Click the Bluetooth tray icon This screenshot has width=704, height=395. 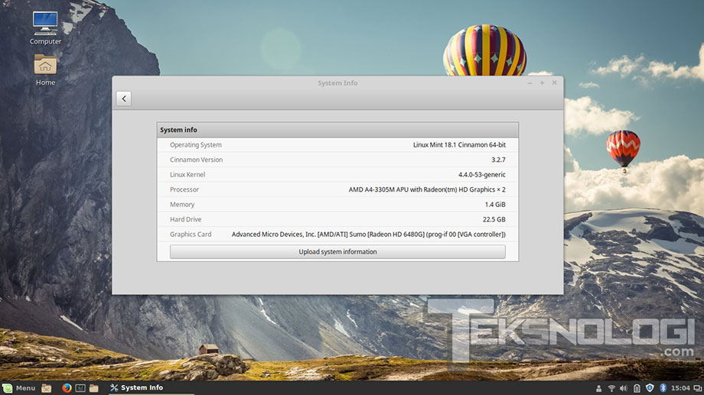pos(663,388)
